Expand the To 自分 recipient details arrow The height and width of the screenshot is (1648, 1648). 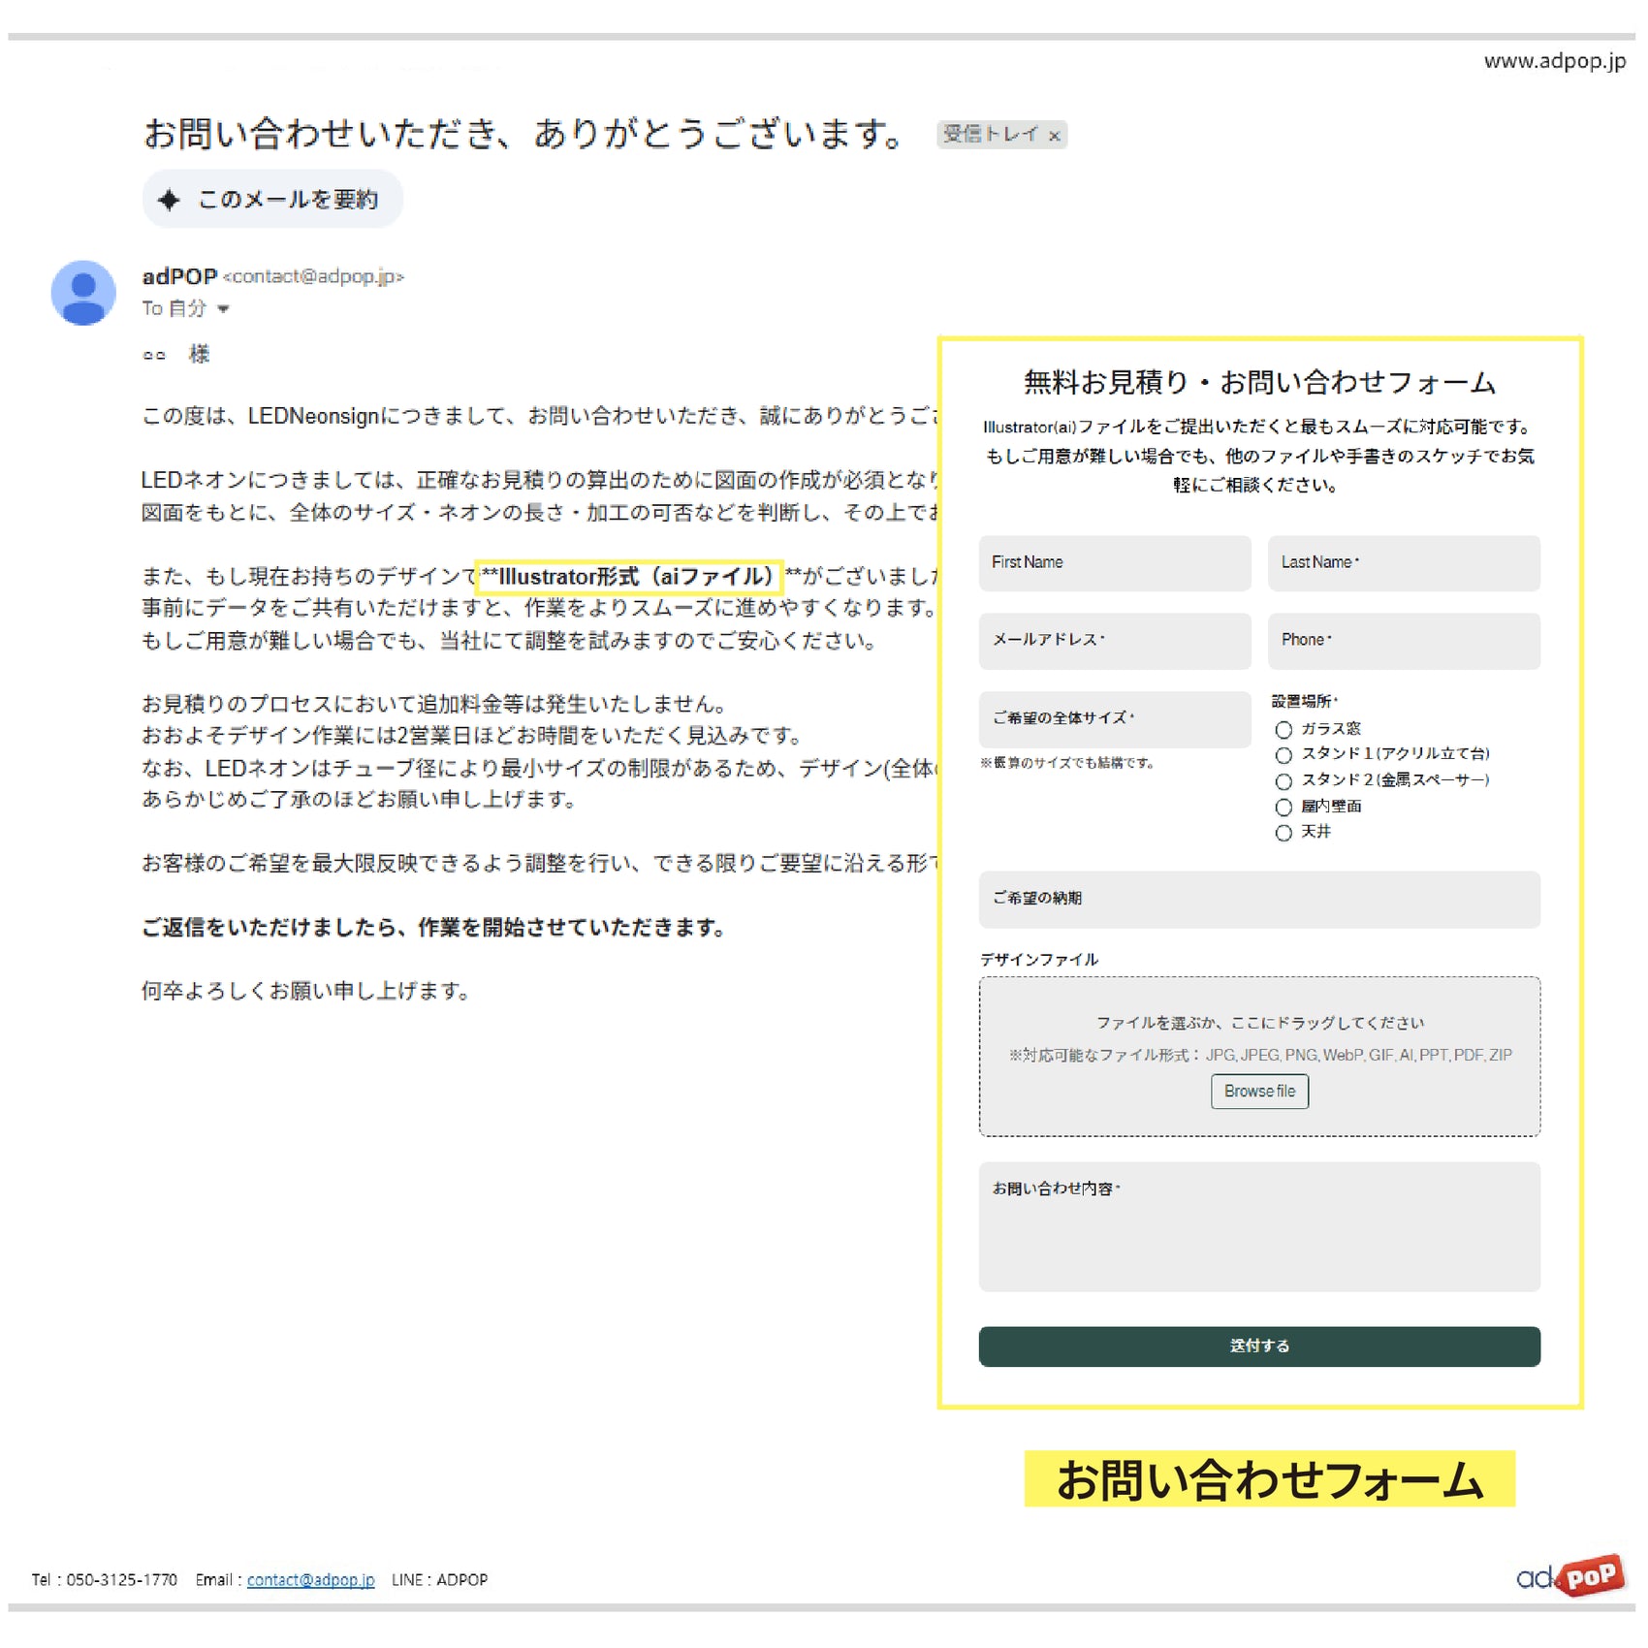coord(224,309)
